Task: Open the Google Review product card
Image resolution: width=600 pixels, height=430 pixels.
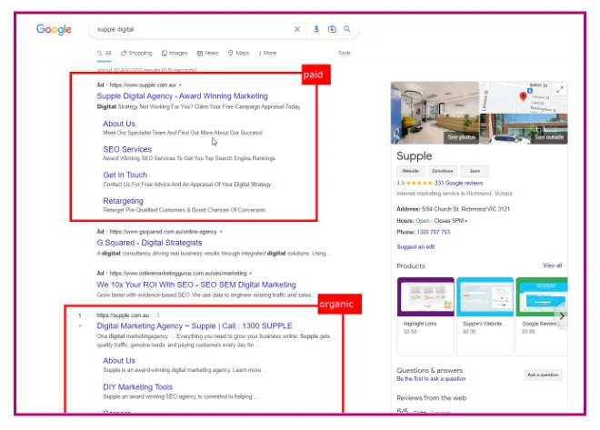Action: 542,316
